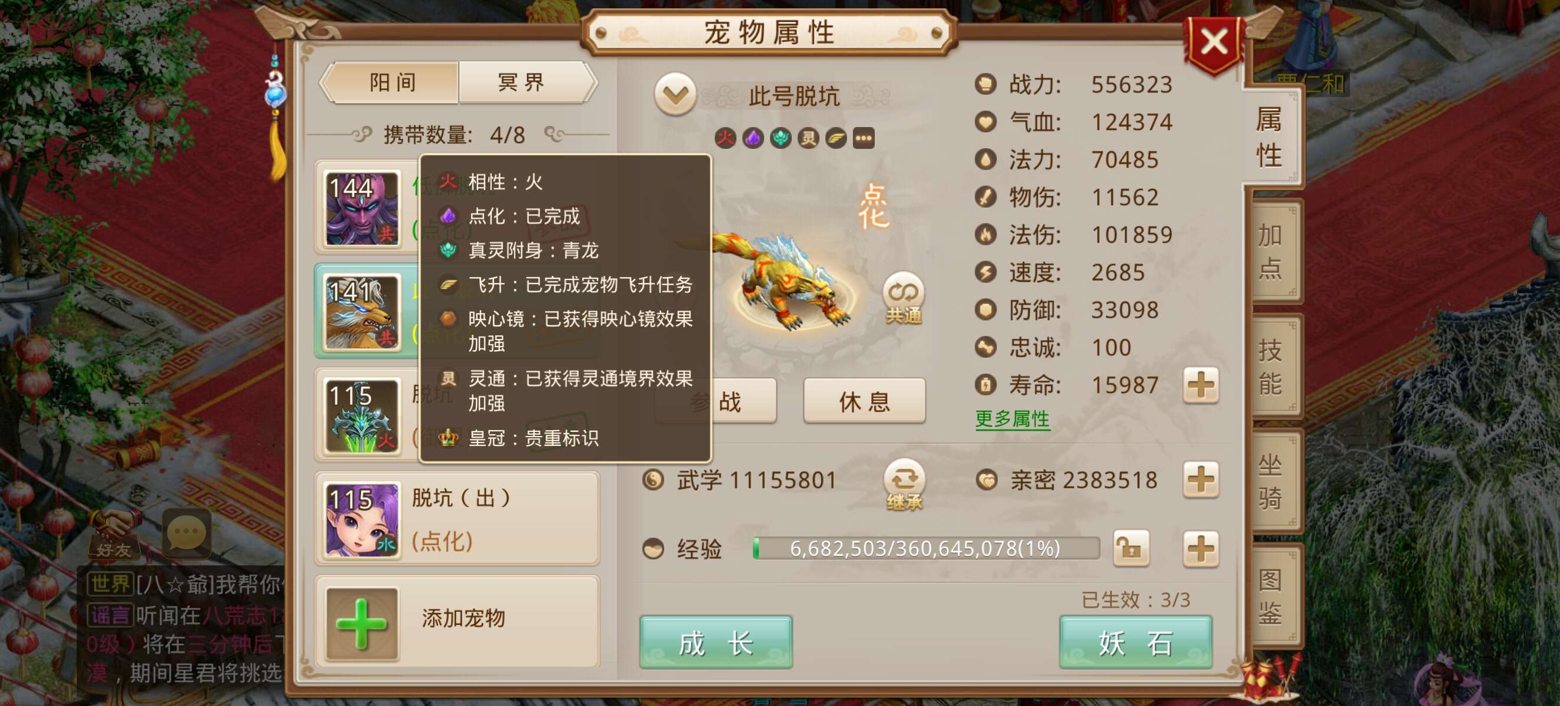Screen dimensions: 1560x706
Task: Select the level 115 purple-haired pet thumbnail
Action: coord(362,519)
